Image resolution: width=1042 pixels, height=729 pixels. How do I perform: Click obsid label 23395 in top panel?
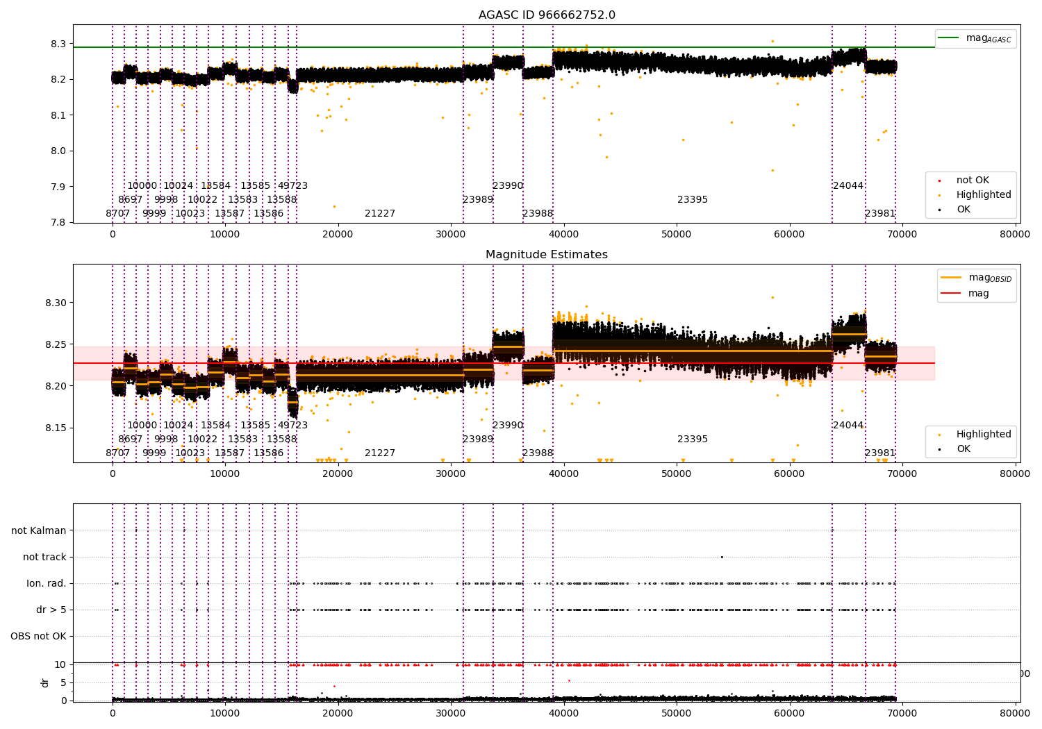pyautogui.click(x=693, y=200)
